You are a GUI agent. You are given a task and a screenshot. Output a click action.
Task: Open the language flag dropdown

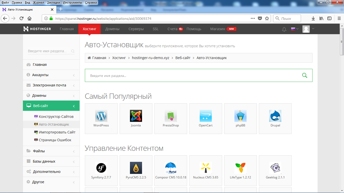(294, 29)
